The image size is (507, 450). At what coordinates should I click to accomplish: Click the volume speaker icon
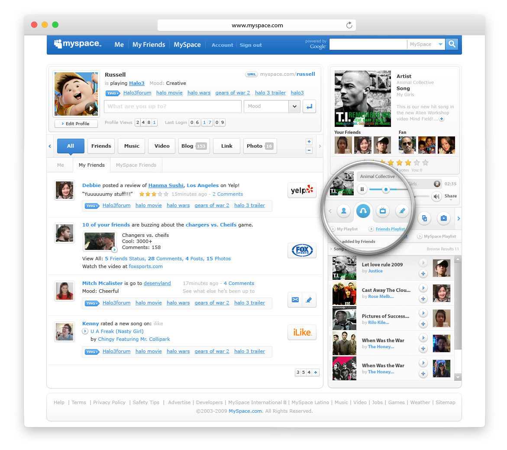point(436,196)
